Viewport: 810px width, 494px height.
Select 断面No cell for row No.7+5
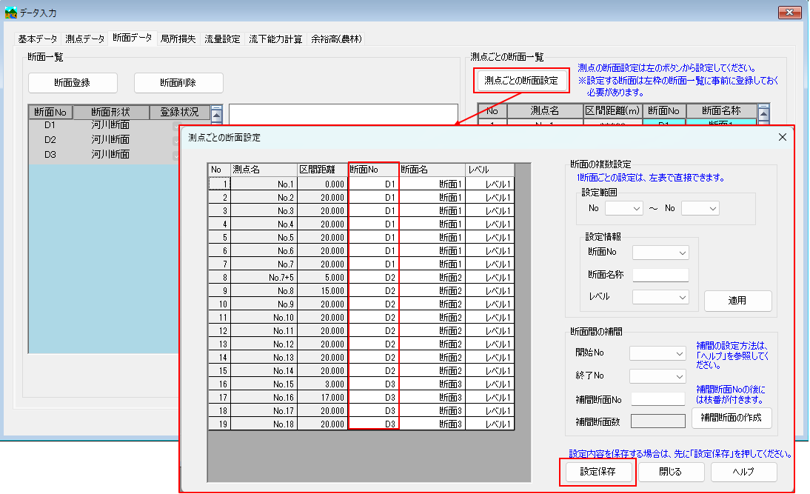pos(374,277)
